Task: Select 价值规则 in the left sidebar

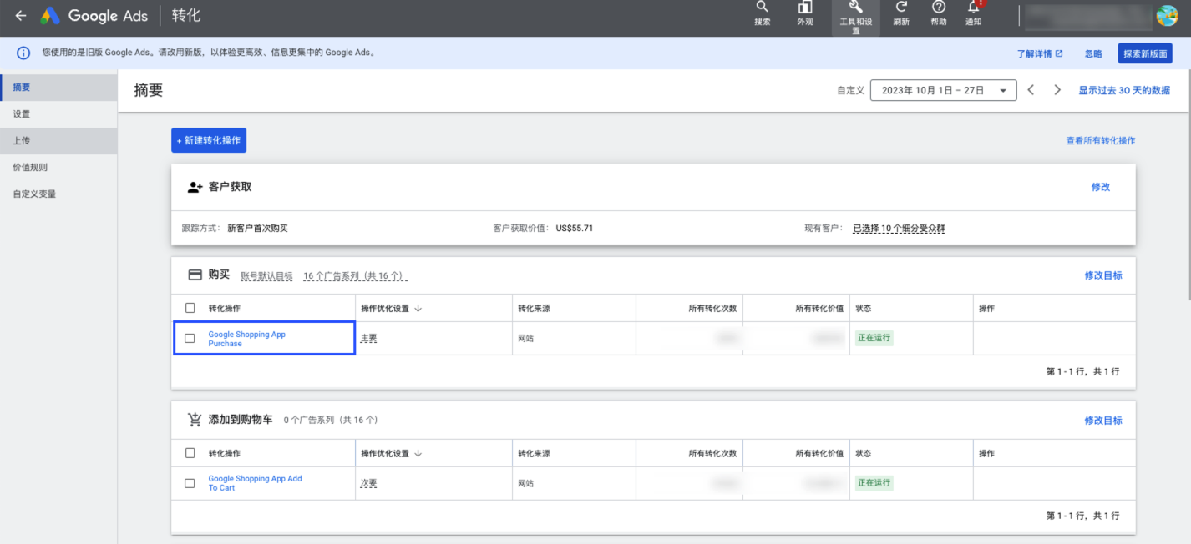Action: click(58, 167)
